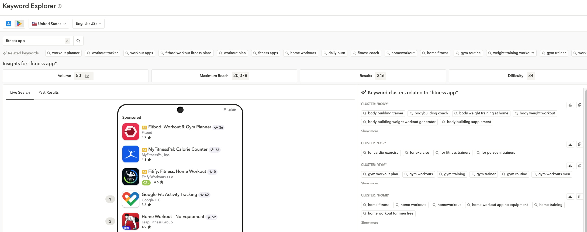This screenshot has height=232, width=587.
Task: Open the United States country dropdown
Action: click(49, 24)
